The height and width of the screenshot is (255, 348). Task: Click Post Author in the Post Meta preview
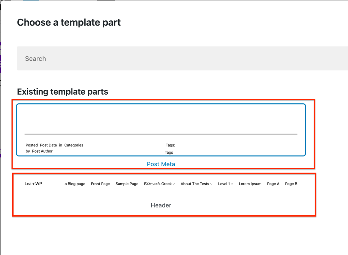(42, 151)
